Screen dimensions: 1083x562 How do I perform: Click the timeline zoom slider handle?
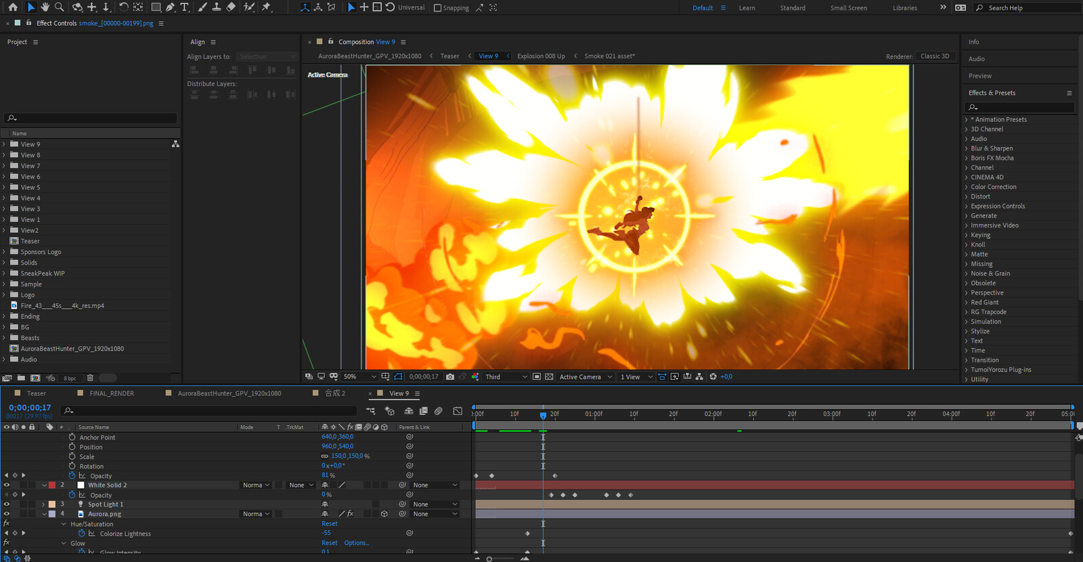[489, 559]
